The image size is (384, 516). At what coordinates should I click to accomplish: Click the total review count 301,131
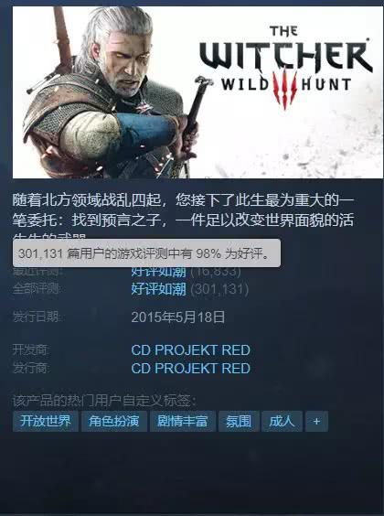219,289
